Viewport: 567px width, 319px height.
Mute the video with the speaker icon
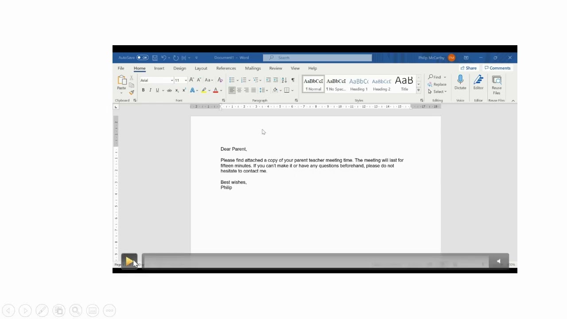click(x=498, y=261)
